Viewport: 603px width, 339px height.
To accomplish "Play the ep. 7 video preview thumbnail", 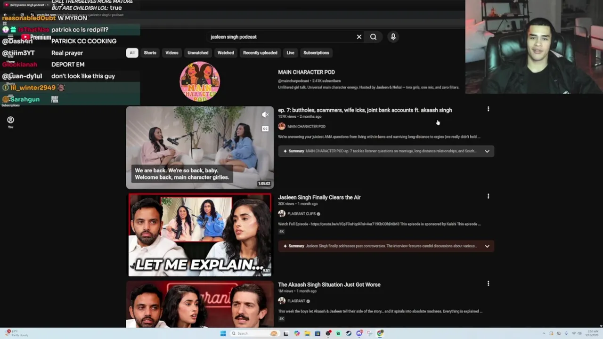I will tap(200, 147).
